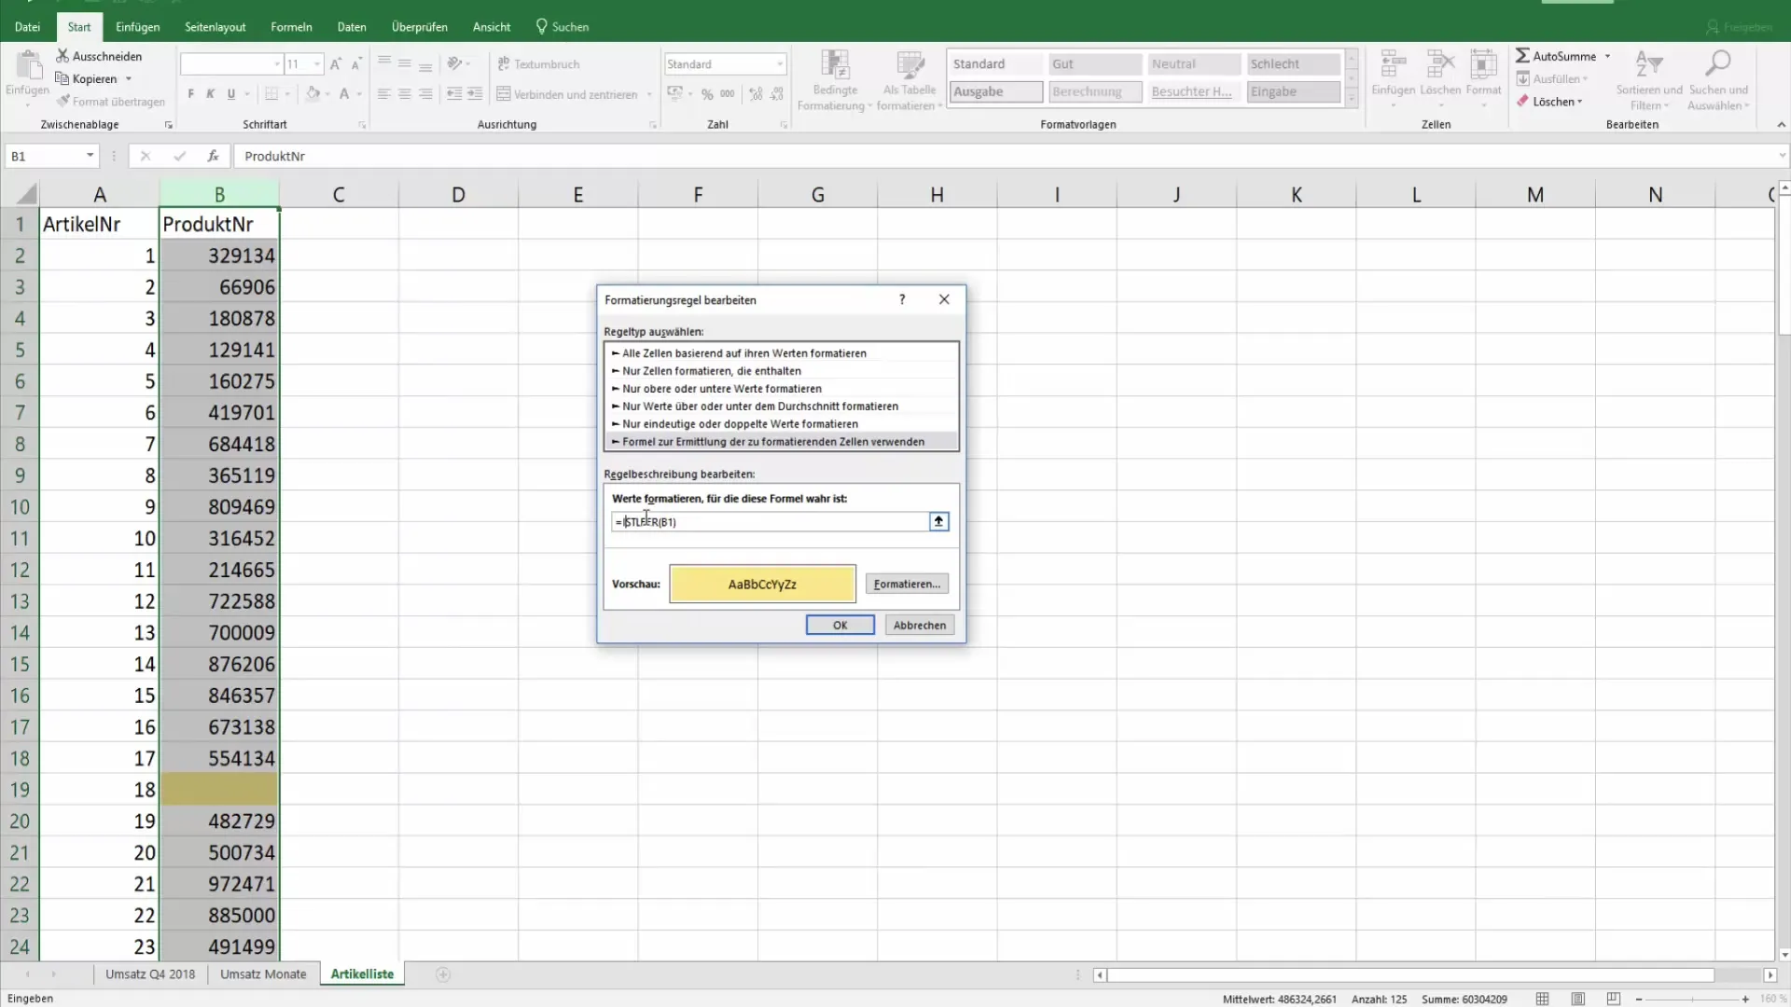Click the collapse dialog range selector arrow
The width and height of the screenshot is (1791, 1007).
pos(939,521)
